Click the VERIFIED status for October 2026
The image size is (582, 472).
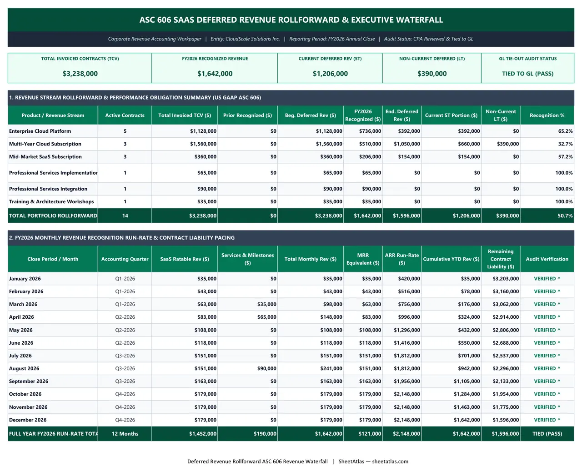tap(547, 394)
